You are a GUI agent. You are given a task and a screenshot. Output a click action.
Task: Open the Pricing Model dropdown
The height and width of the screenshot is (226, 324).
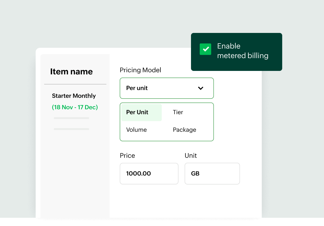tap(167, 88)
